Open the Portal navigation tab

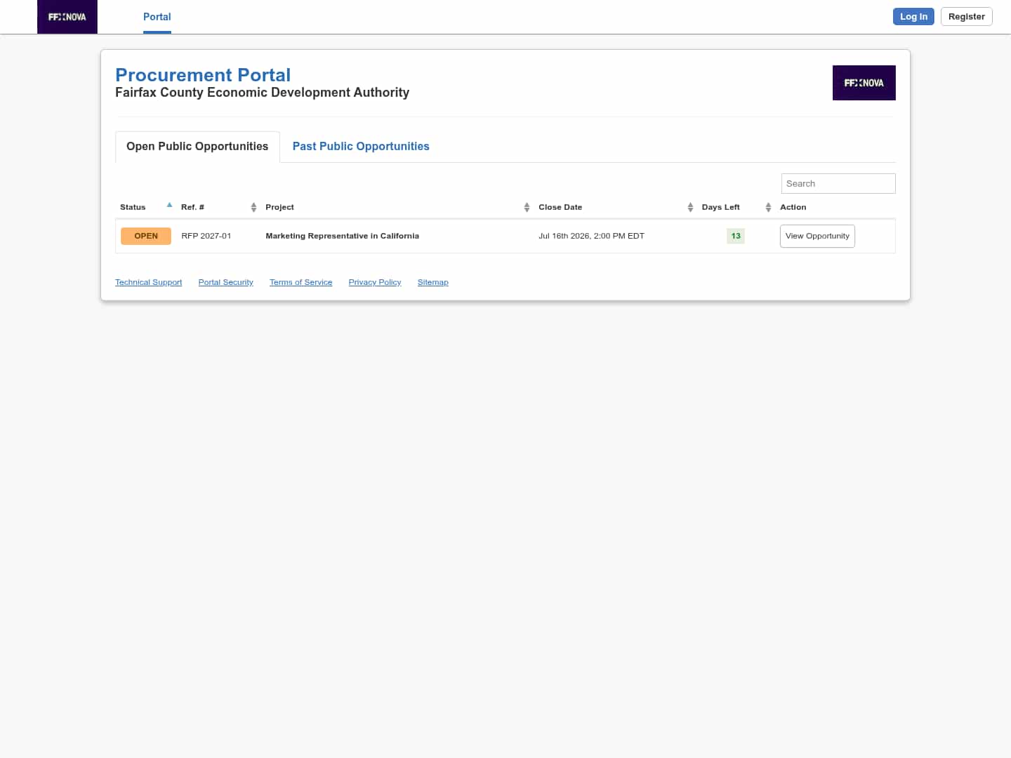tap(157, 17)
